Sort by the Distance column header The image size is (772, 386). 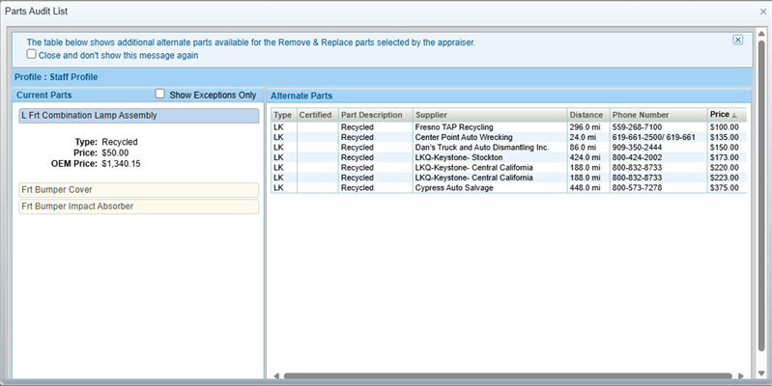tap(588, 115)
